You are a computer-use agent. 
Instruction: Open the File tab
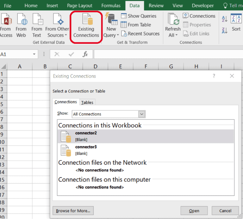click(8, 6)
